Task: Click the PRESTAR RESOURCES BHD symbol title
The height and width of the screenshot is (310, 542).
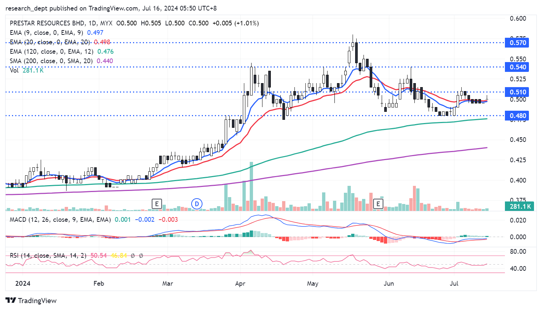Action: 47,23
